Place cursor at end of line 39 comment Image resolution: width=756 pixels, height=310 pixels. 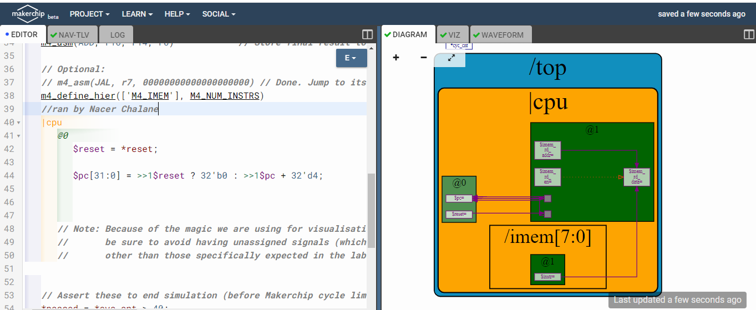coord(159,109)
